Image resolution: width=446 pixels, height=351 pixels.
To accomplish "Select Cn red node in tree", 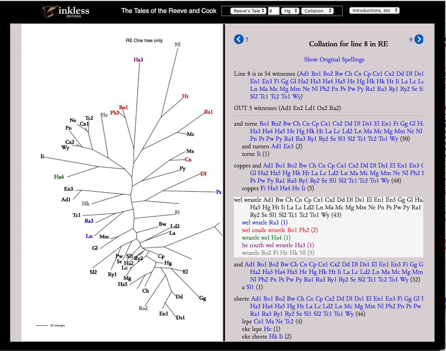I will (188, 159).
